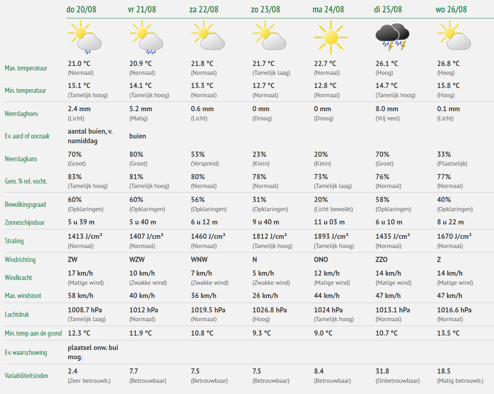Click the 58 km/h max gust value
The height and width of the screenshot is (394, 494).
click(x=80, y=296)
